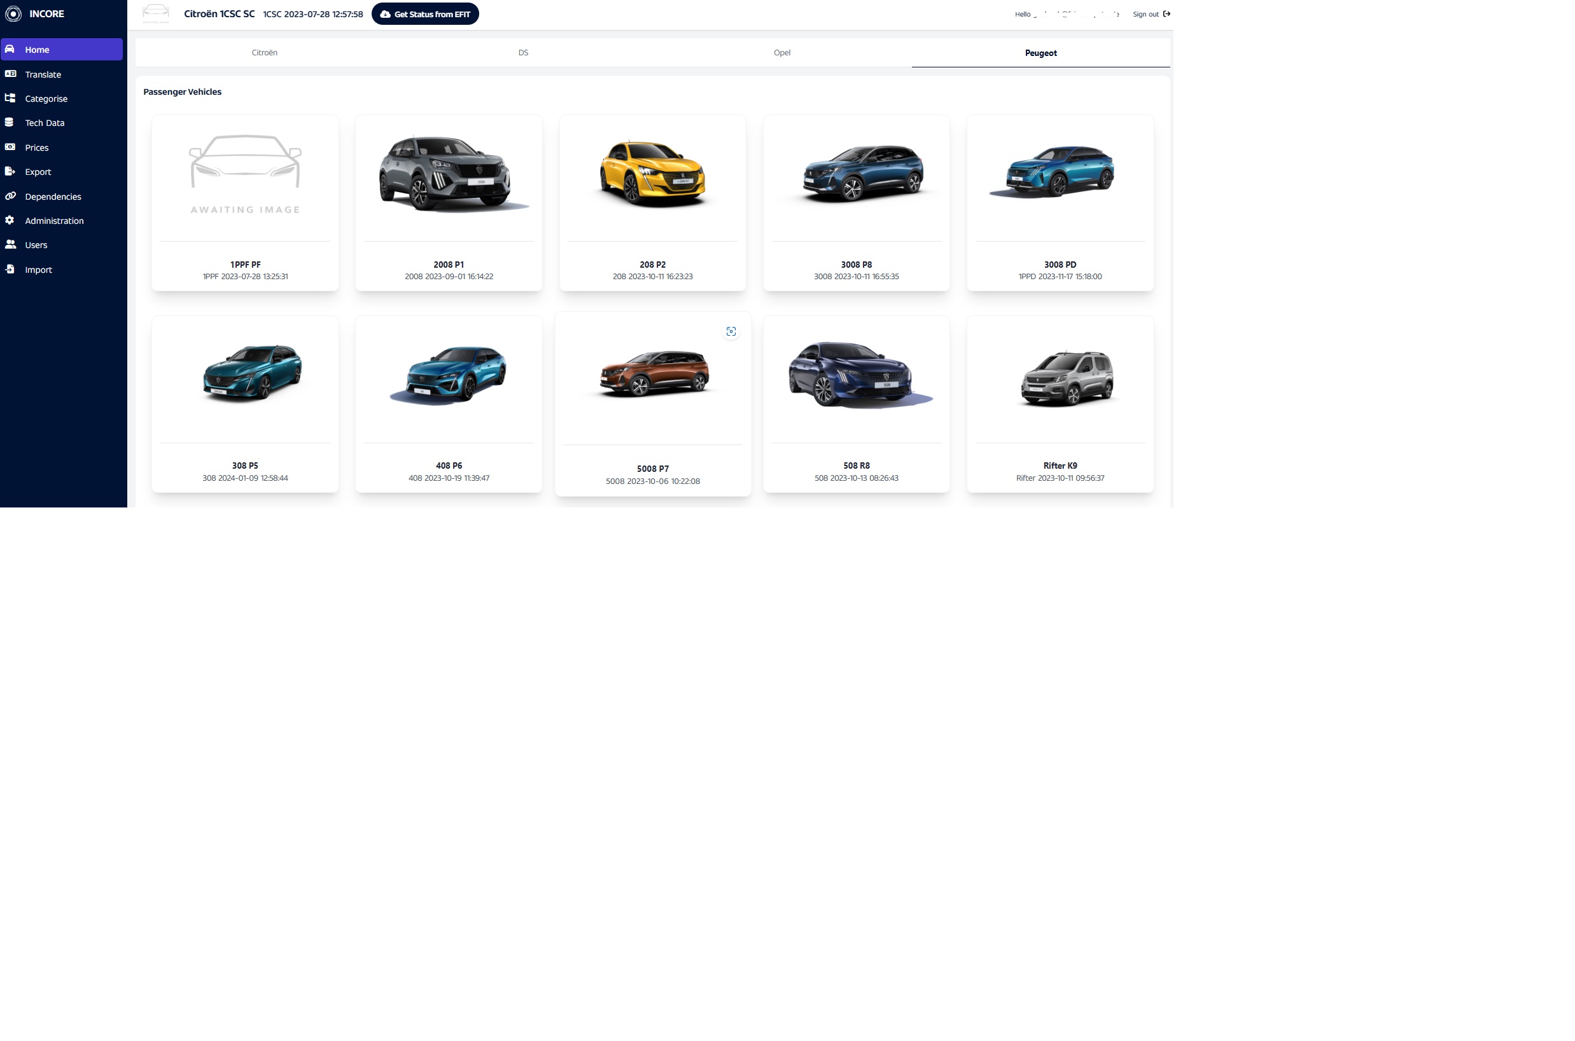
Task: Click the header car placeholder thumbnail
Action: click(x=156, y=14)
